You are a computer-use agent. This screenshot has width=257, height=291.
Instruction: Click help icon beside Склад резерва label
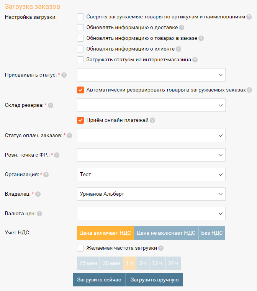[x=51, y=105]
